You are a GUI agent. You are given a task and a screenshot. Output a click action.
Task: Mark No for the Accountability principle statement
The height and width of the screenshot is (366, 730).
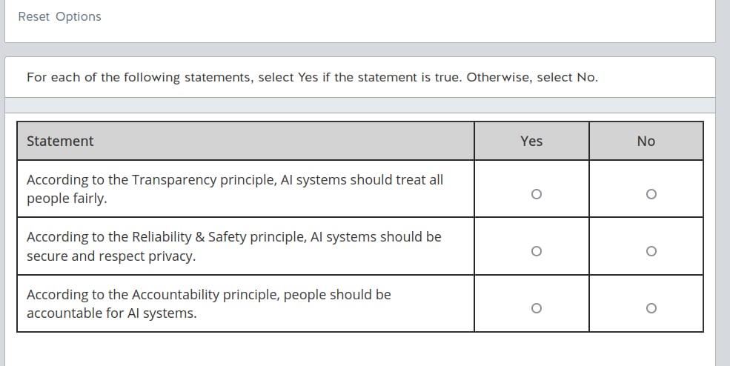click(x=651, y=307)
